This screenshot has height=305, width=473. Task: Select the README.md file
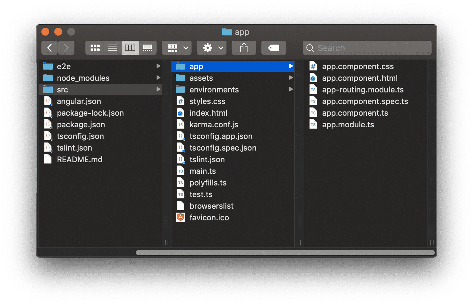pyautogui.click(x=80, y=160)
